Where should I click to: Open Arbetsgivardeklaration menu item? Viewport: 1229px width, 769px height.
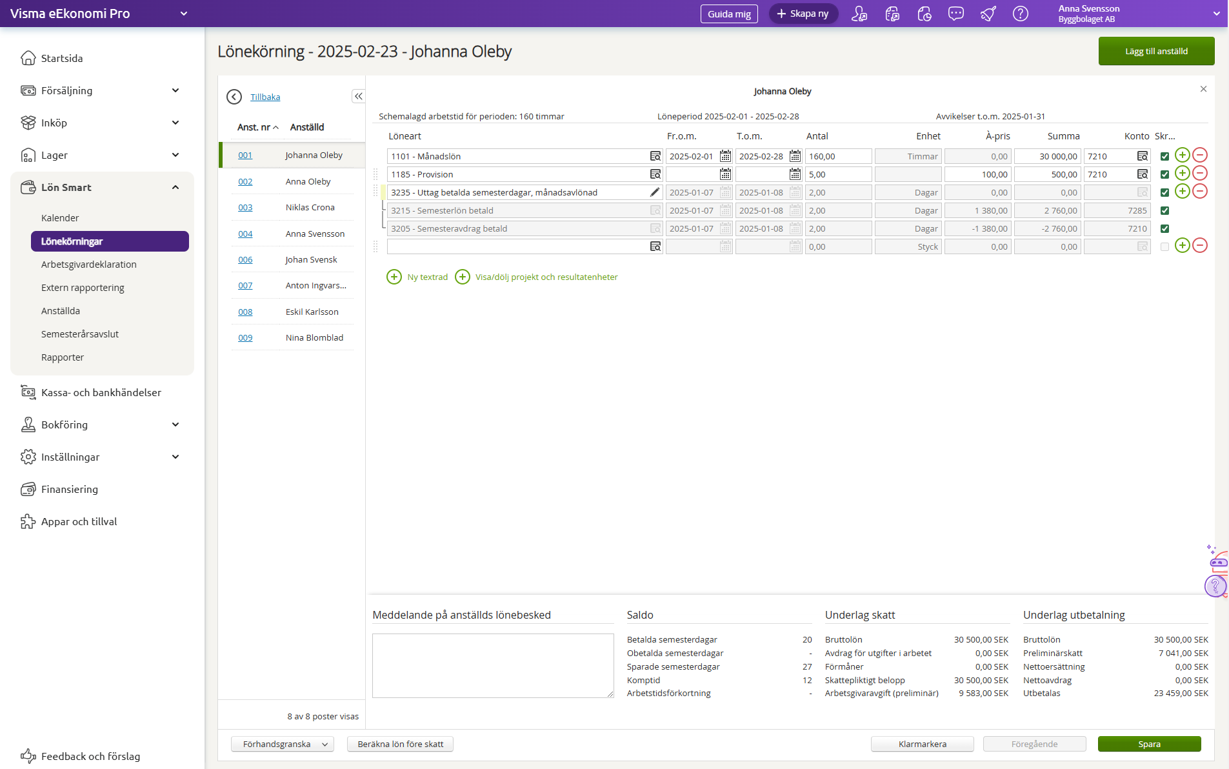(89, 265)
